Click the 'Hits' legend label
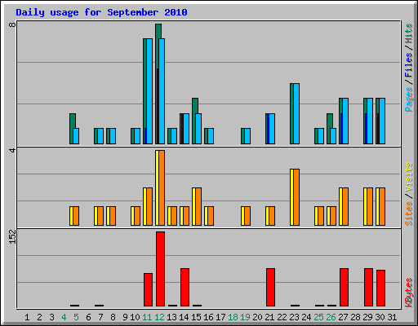This screenshot has height=326, width=418. click(408, 33)
